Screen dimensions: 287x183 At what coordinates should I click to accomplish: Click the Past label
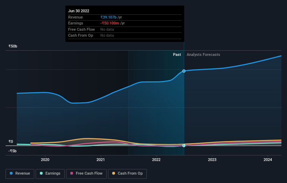click(177, 54)
